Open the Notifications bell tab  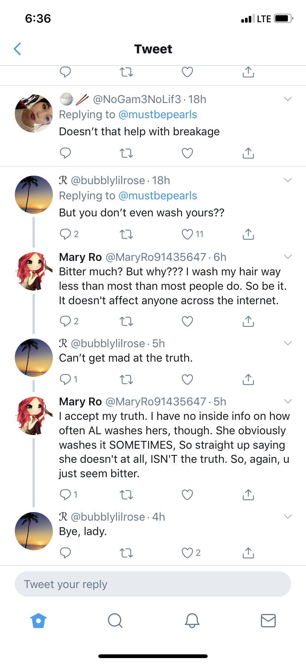point(192,620)
